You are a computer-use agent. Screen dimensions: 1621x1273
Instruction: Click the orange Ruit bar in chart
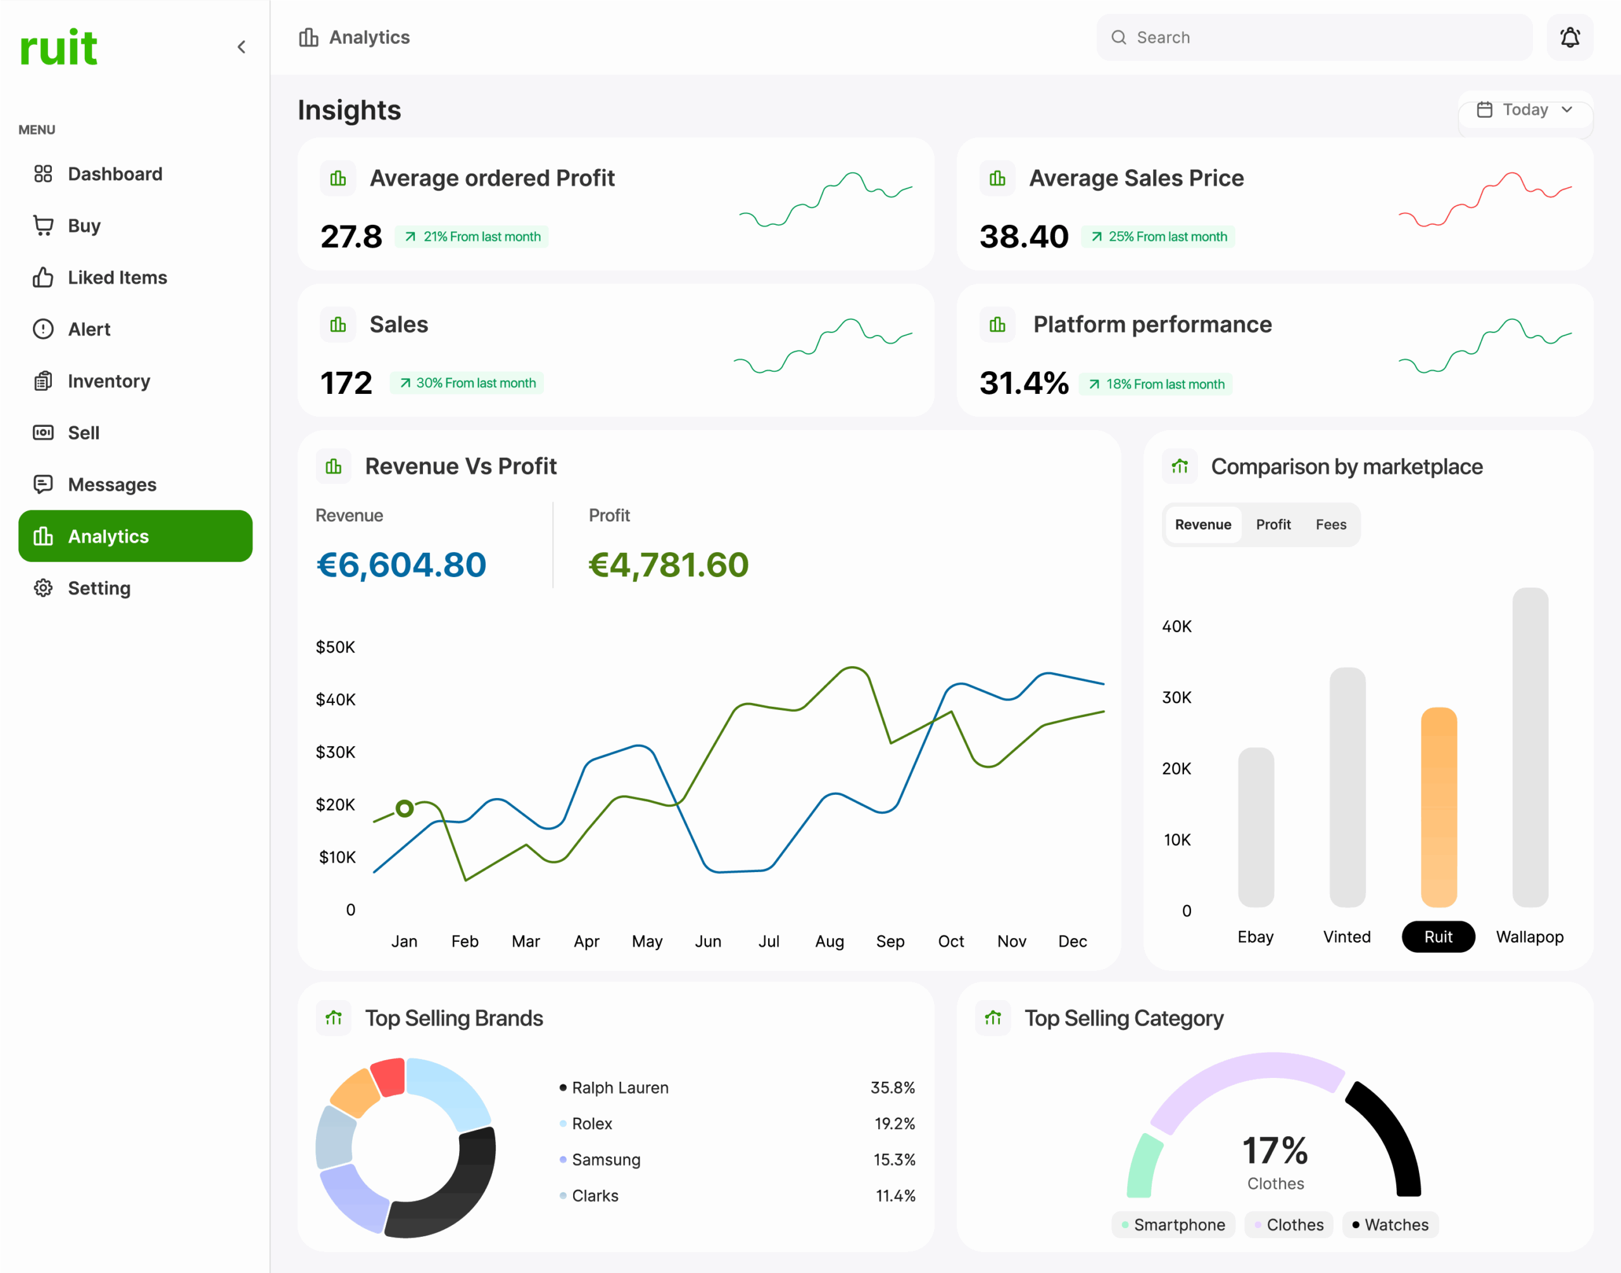1439,807
